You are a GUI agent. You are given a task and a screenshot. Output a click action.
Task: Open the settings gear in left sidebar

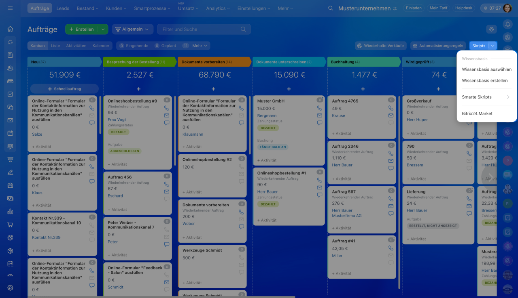[10, 288]
